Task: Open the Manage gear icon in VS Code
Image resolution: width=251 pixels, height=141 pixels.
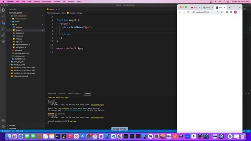Action: click(x=3, y=127)
